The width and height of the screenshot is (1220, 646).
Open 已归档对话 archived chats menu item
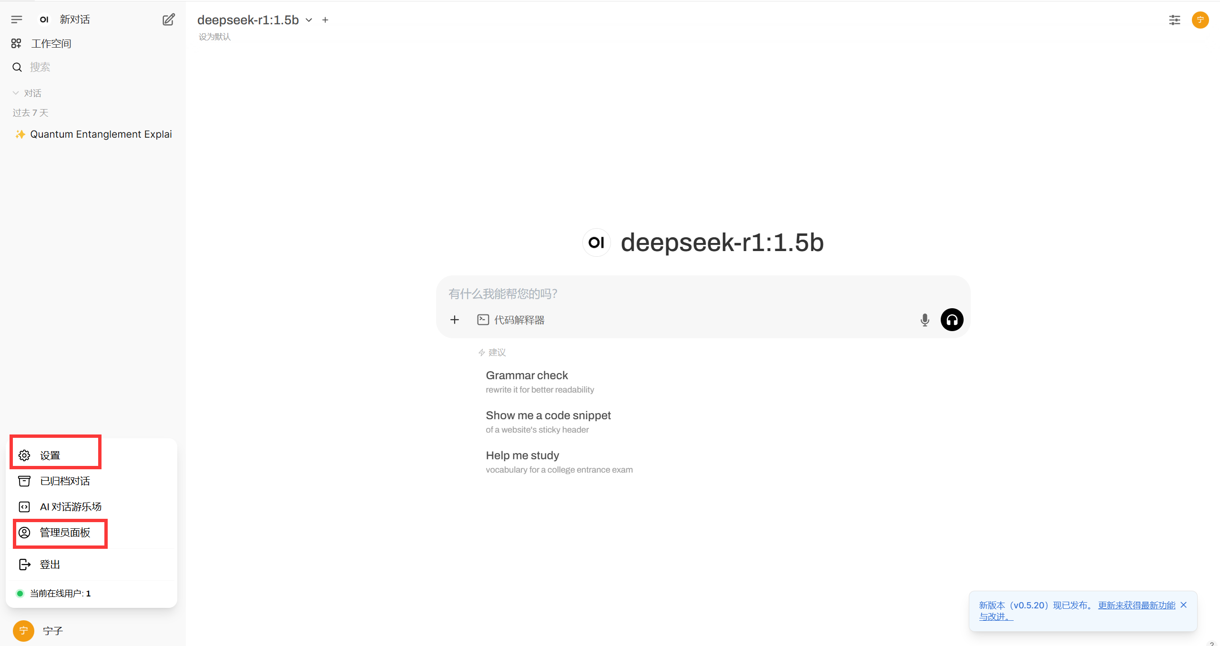click(x=65, y=481)
